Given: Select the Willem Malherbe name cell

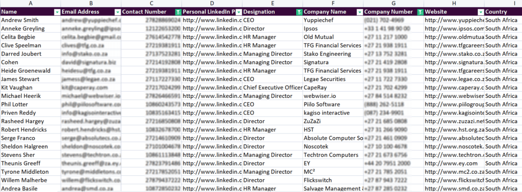Looking at the screenshot, I should (31, 180).
